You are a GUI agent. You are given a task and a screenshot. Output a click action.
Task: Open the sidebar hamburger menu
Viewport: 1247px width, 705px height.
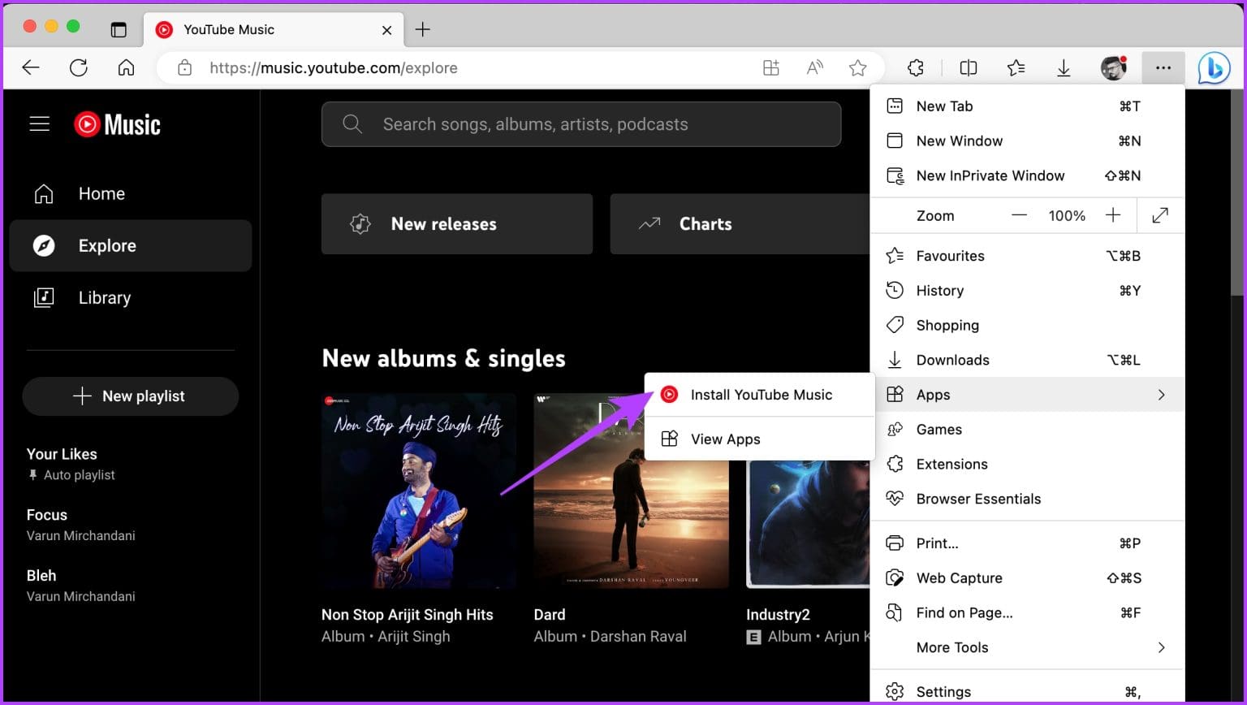[39, 123]
